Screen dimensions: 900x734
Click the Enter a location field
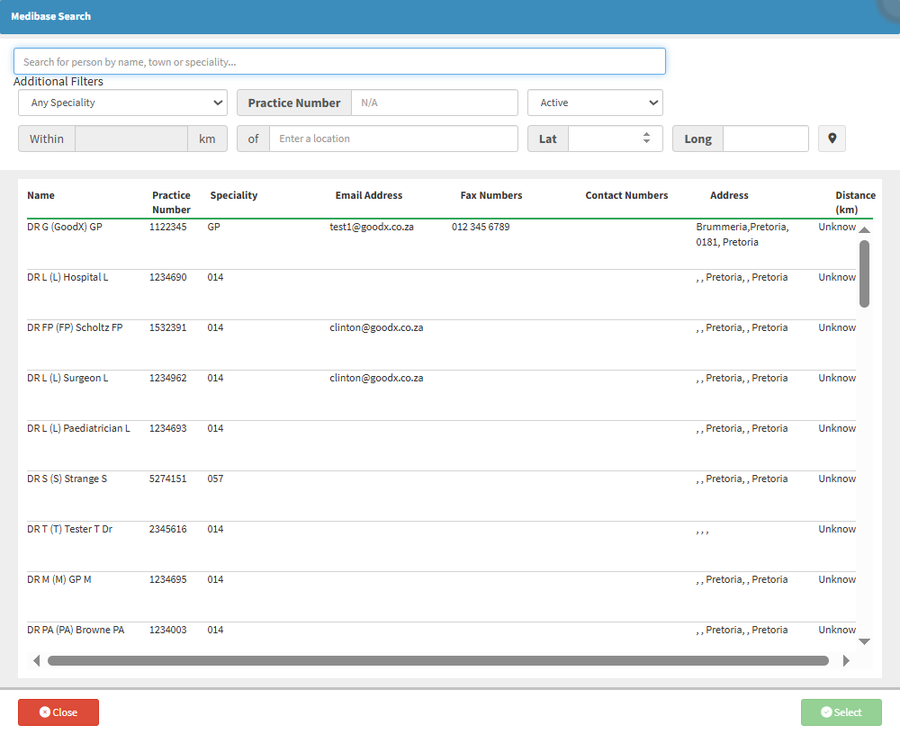[393, 139]
